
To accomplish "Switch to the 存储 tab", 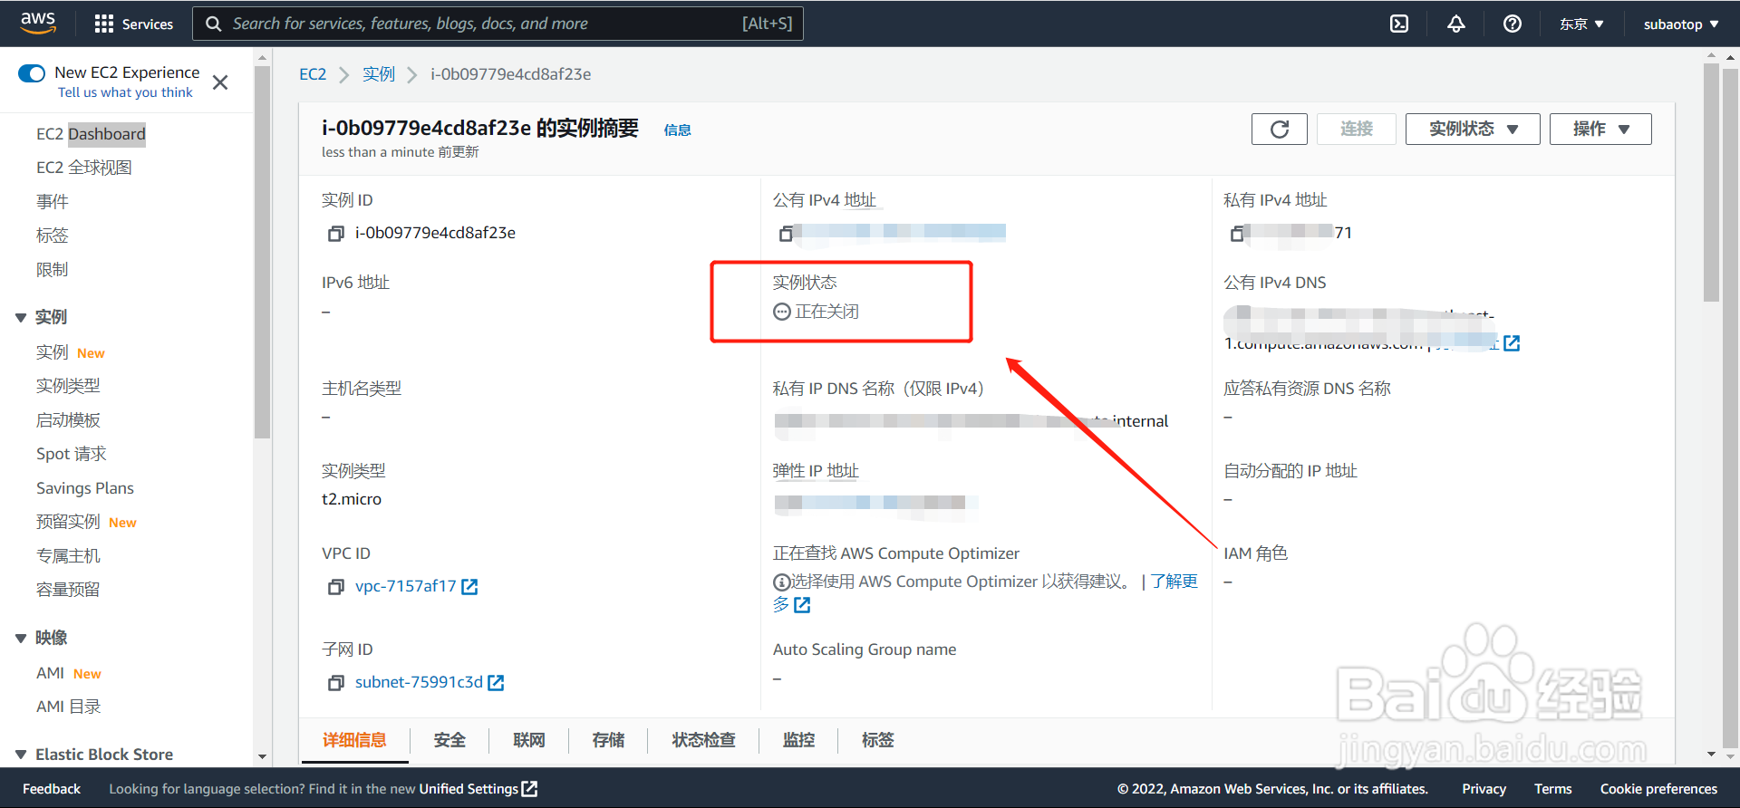I will (608, 740).
